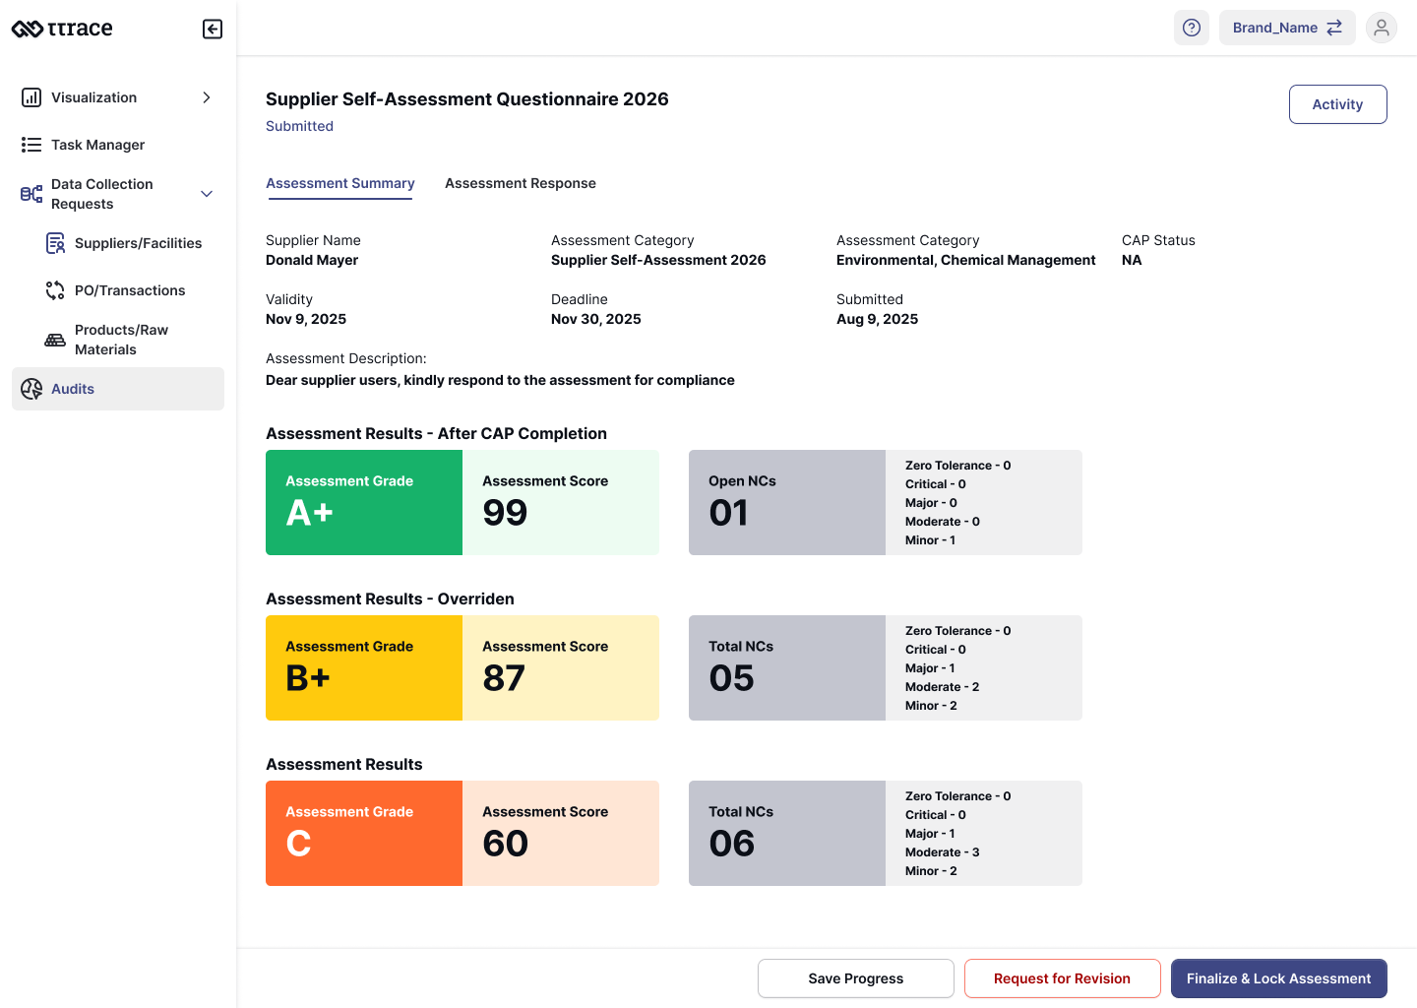Open Task Manager in the sidebar
1417x1008 pixels.
(118, 145)
